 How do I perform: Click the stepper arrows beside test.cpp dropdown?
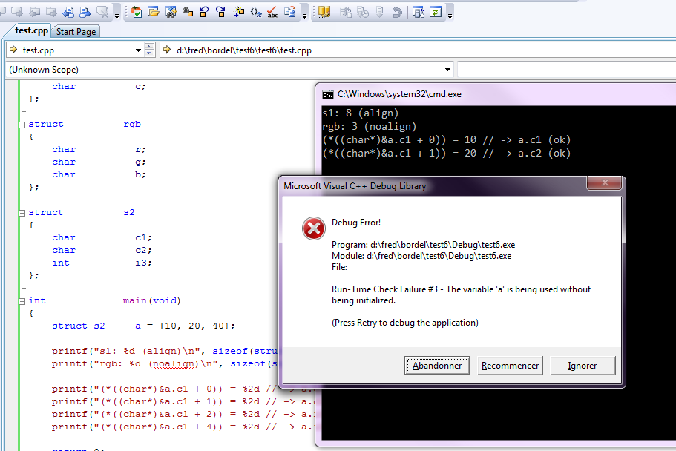(x=149, y=50)
